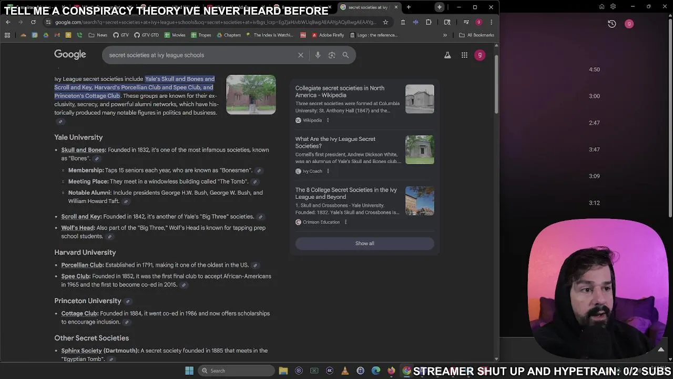Open the News bookmarks folder
The image size is (673, 379).
click(98, 35)
